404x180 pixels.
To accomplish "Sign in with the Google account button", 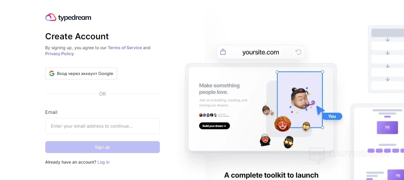I will pos(81,73).
